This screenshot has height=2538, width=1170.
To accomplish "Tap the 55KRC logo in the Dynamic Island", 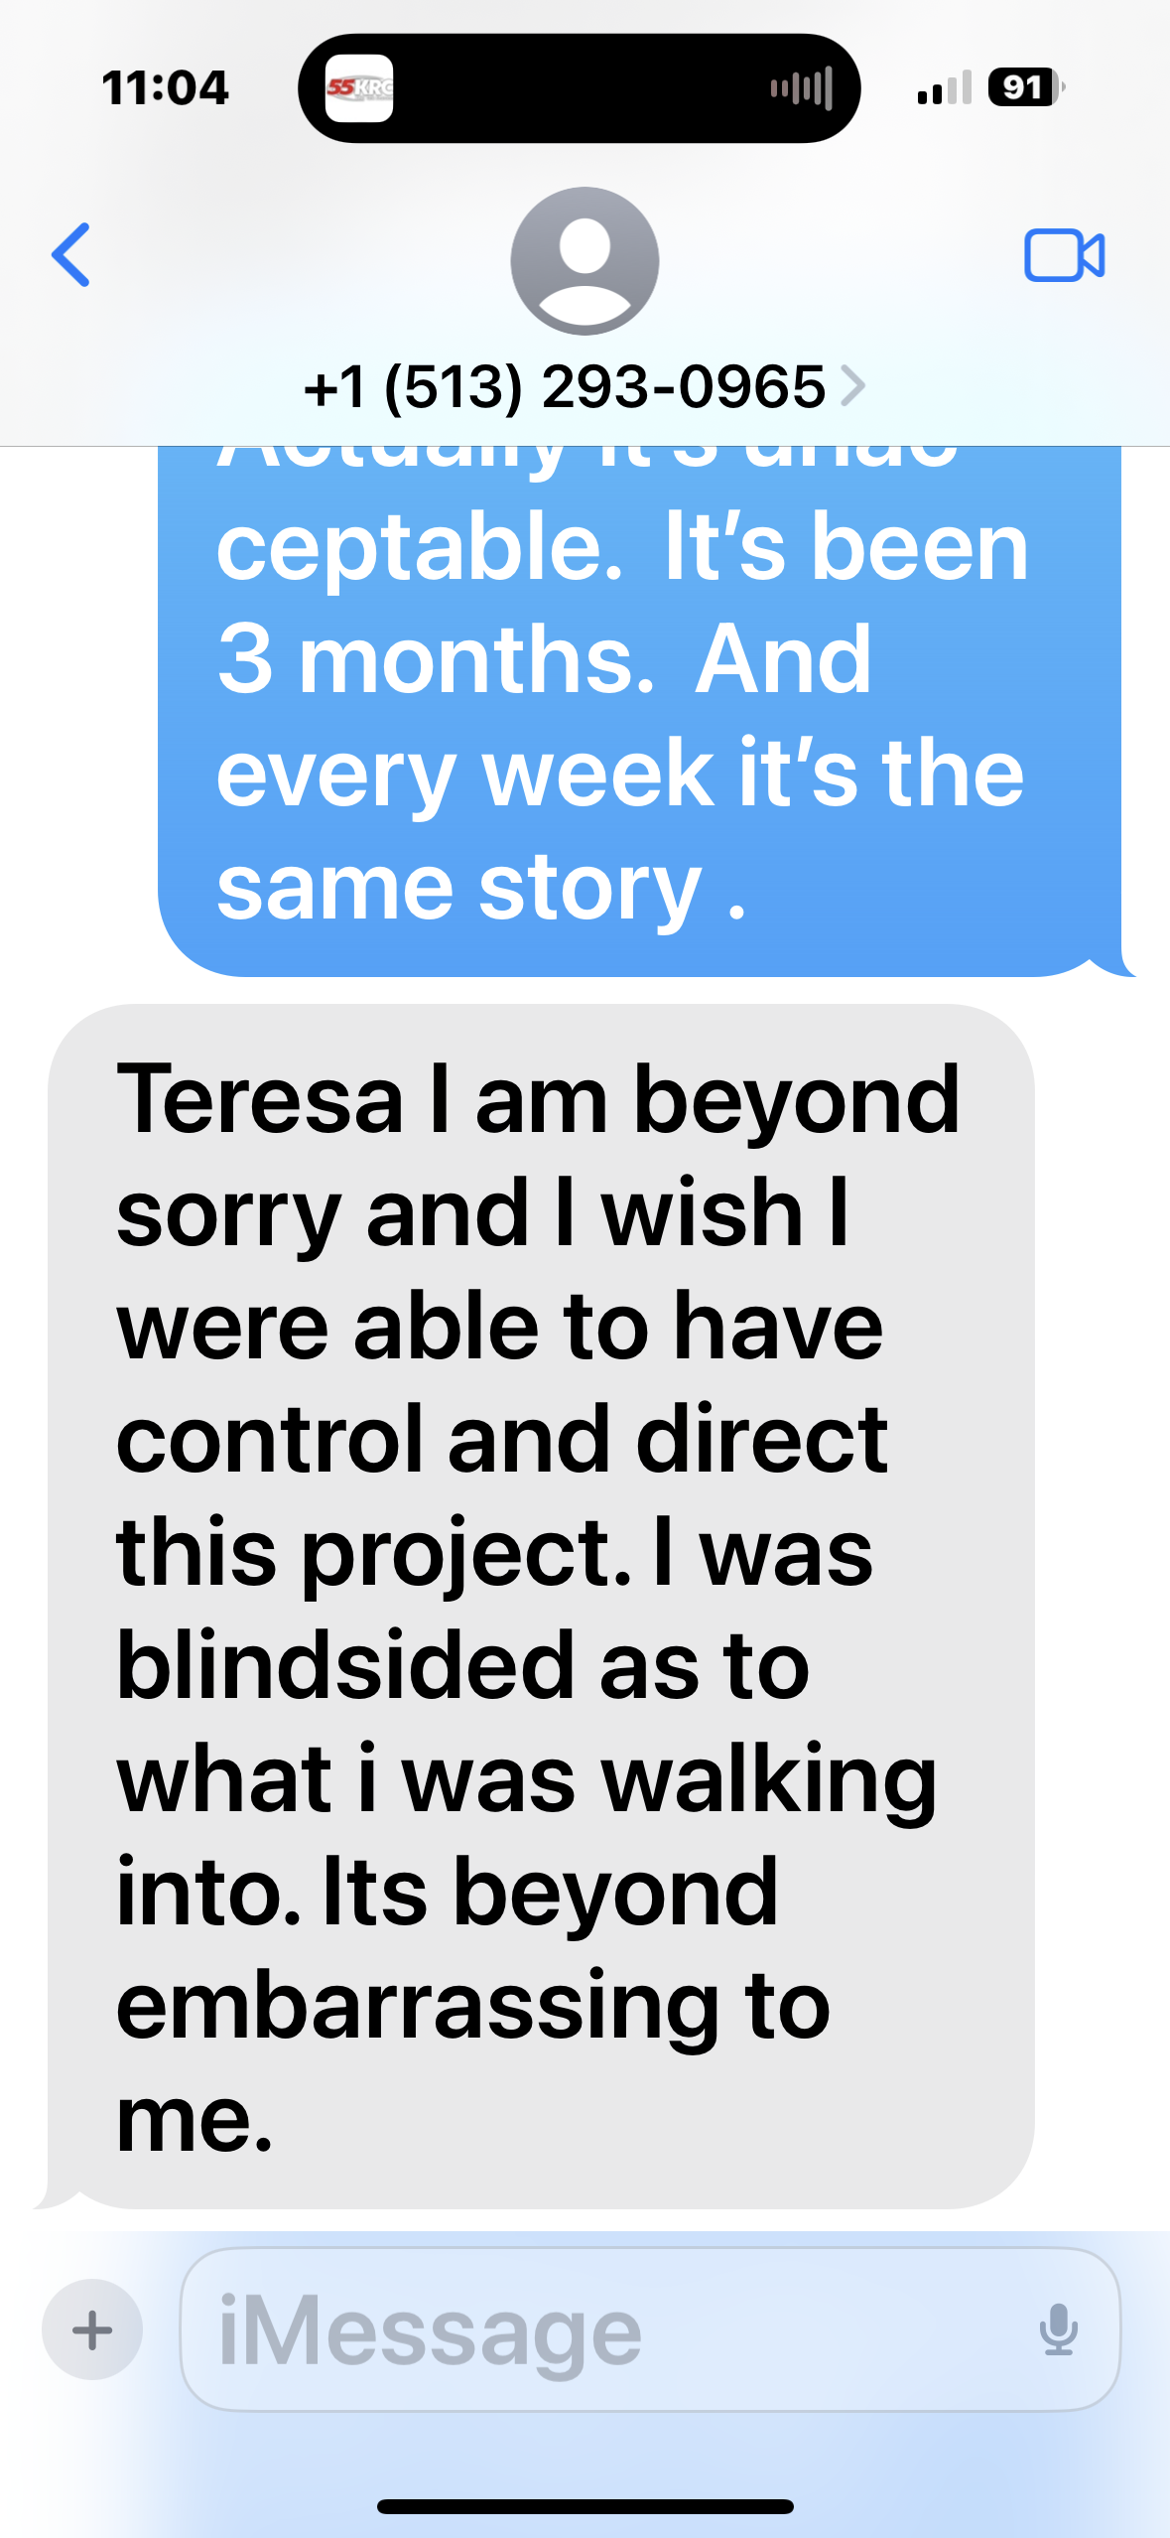I will tap(359, 87).
